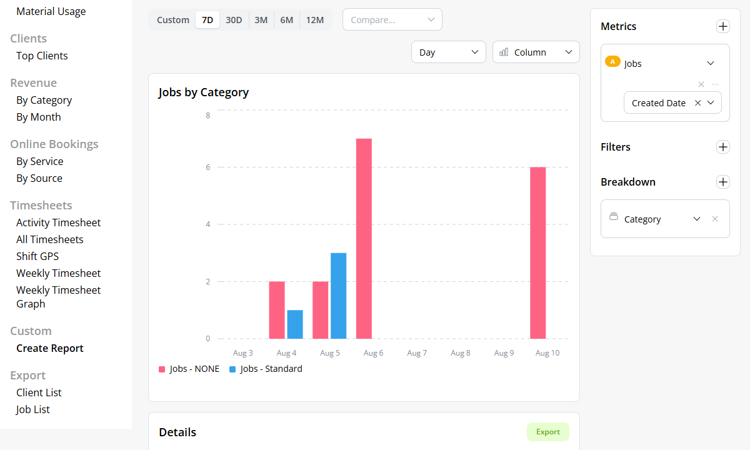Viewport: 750px width, 450px height.
Task: Open the Compare... dropdown
Action: [392, 19]
